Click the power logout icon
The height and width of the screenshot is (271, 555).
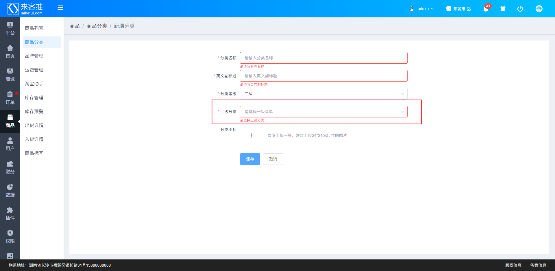pyautogui.click(x=520, y=9)
